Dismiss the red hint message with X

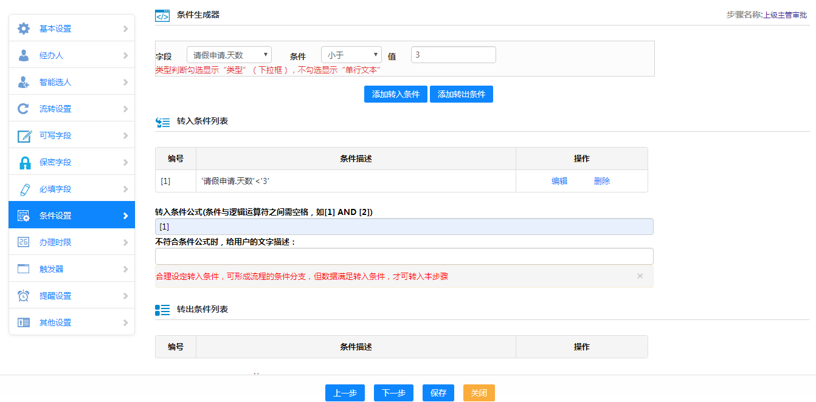640,276
